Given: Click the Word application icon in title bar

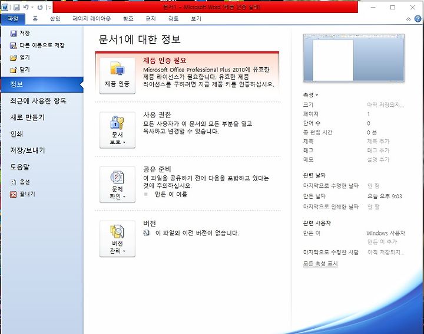Looking at the screenshot, I should click(5, 7).
